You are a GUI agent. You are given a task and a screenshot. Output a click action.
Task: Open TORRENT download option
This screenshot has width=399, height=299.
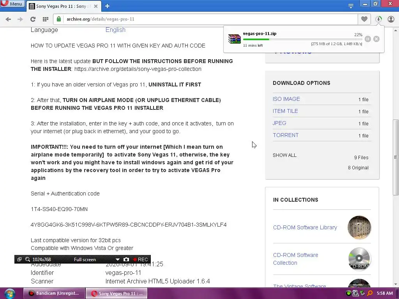pyautogui.click(x=286, y=135)
